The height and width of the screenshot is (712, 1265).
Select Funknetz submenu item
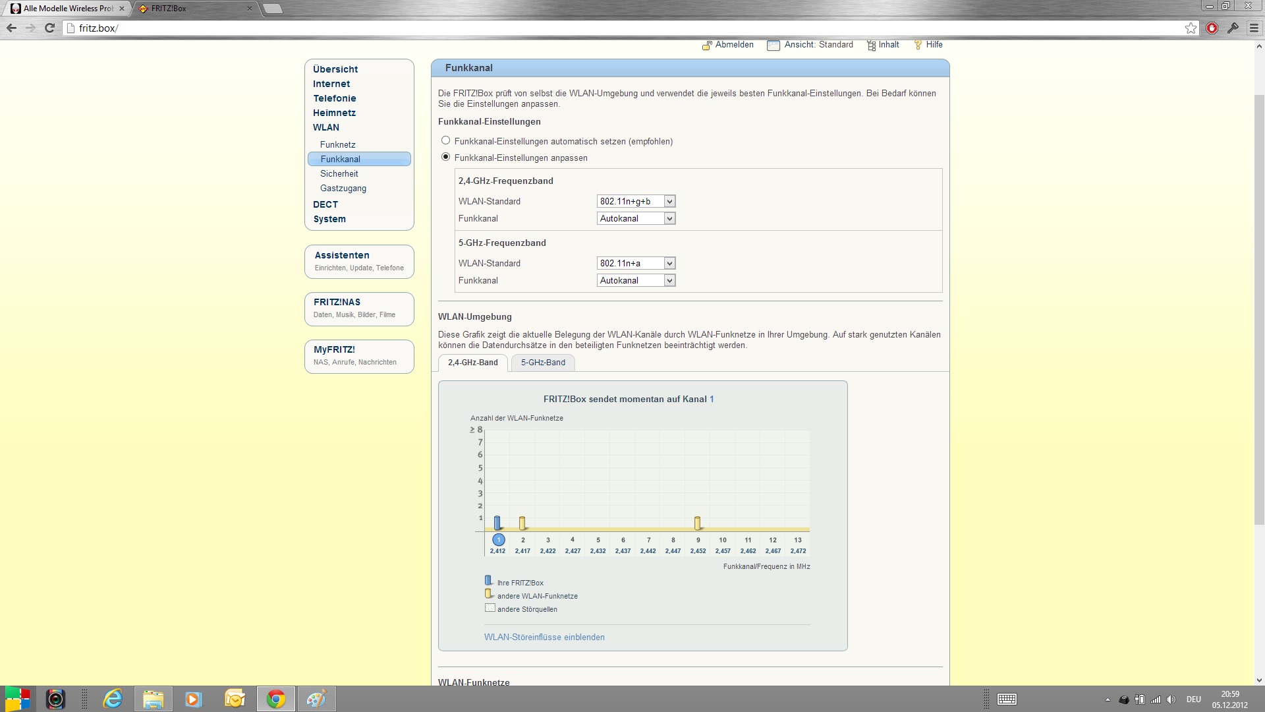coord(338,144)
